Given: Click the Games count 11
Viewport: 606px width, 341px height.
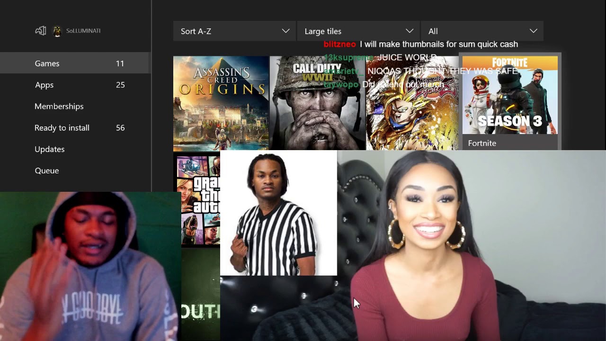Looking at the screenshot, I should pos(120,63).
